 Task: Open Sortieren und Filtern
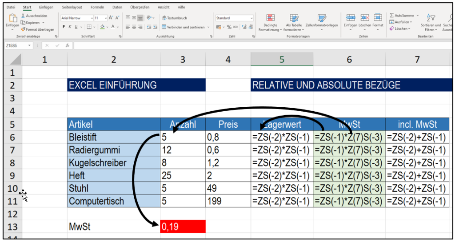click(x=431, y=23)
